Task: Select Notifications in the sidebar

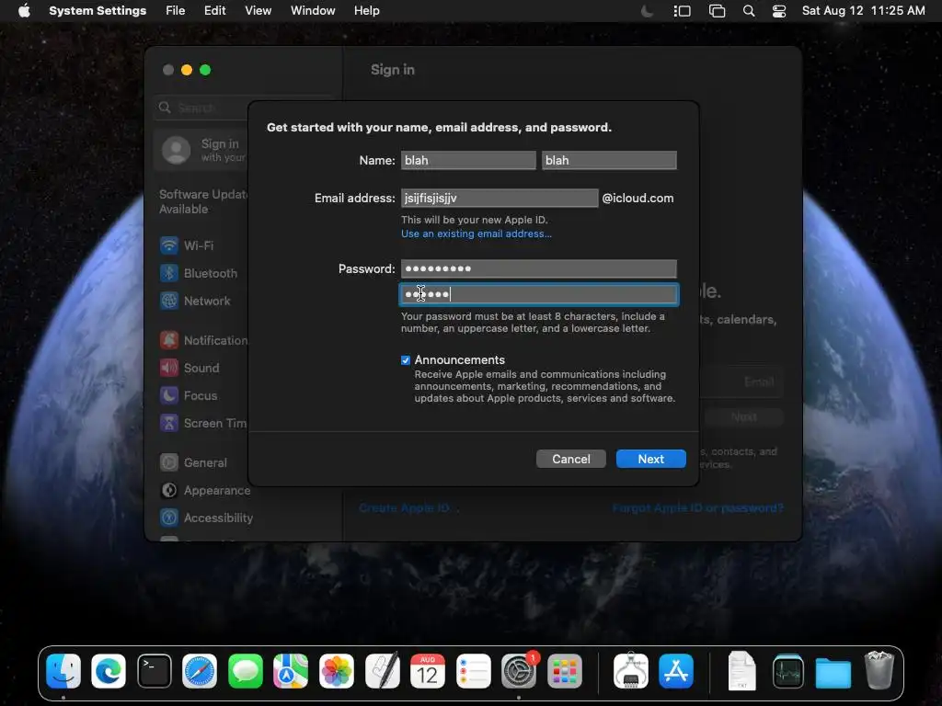Action: pos(201,340)
